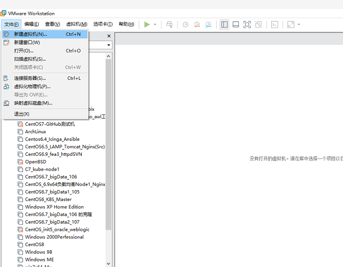Select Windows XP Home Edition VM
Screen dimensions: 343x267
[54, 207]
